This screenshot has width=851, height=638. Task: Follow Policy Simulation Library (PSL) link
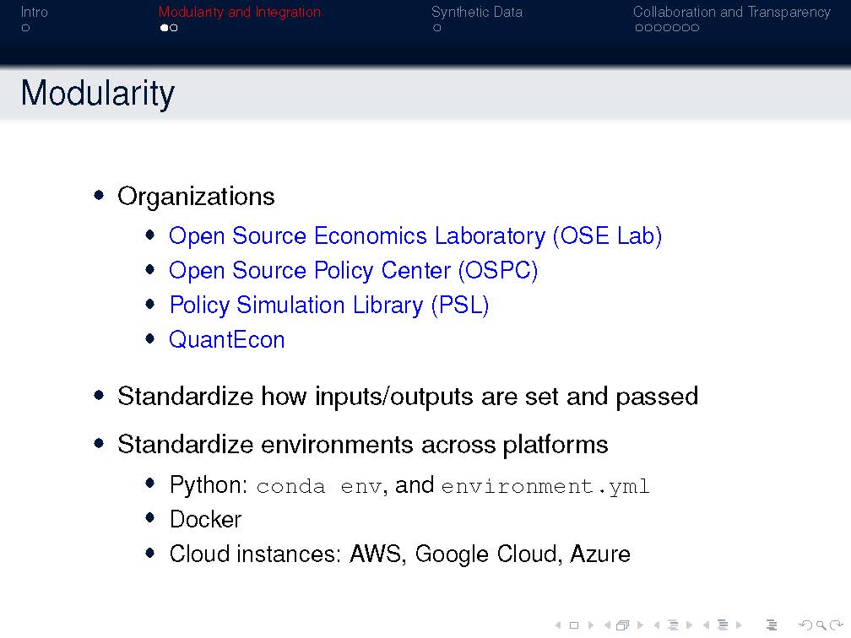point(329,305)
